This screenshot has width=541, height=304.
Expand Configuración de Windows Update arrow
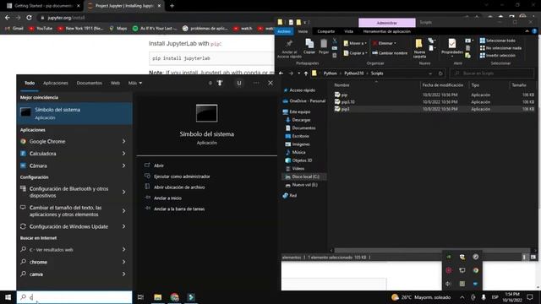124,226
